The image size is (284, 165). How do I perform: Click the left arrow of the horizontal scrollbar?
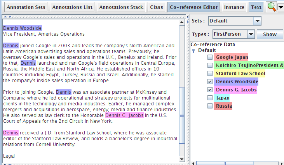[193, 163]
